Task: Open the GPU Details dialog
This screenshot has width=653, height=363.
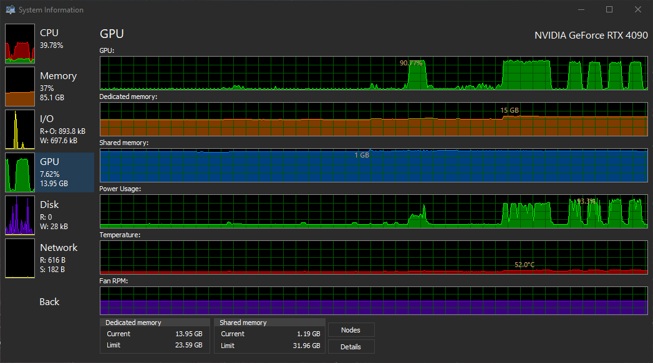Action: point(351,347)
